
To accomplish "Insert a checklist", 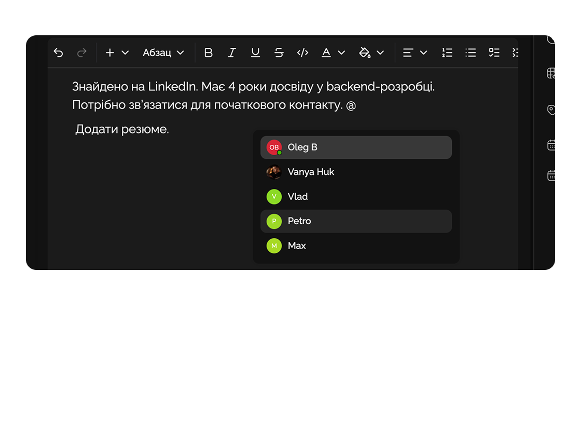I will 494,52.
